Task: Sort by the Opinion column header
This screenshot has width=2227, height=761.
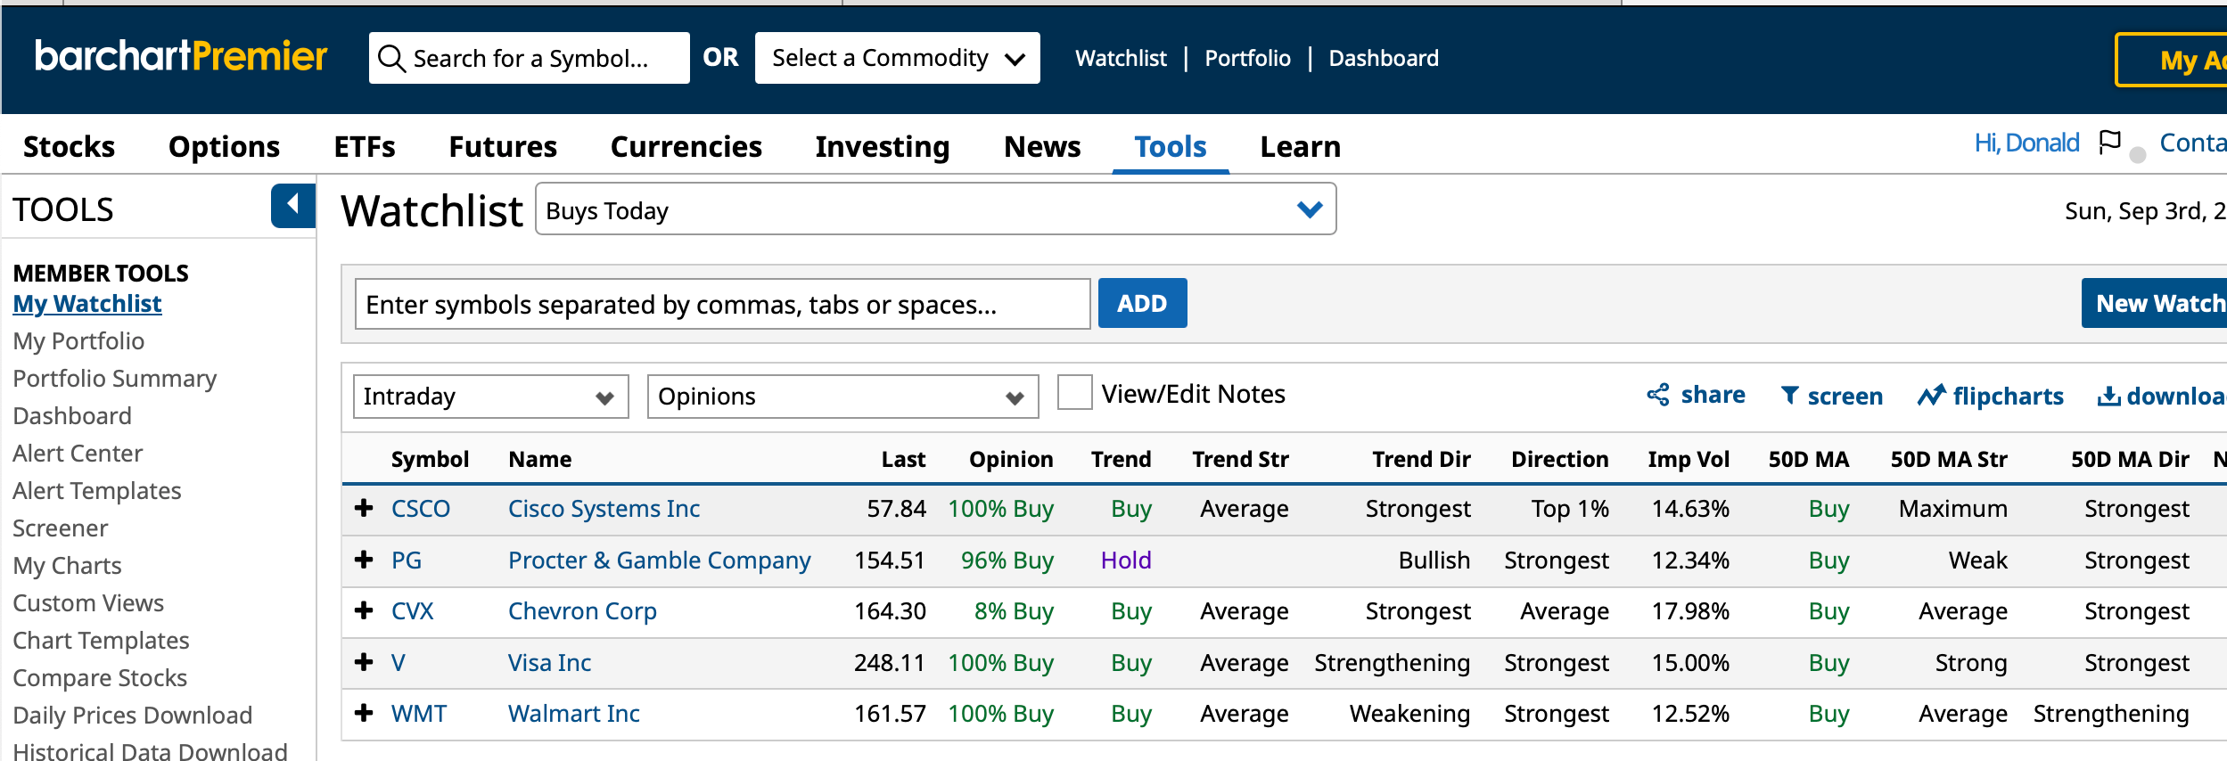Action: (1011, 459)
